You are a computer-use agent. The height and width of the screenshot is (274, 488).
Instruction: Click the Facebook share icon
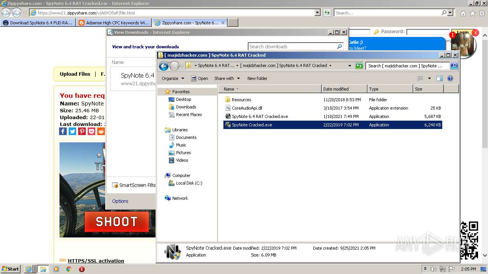(63, 131)
